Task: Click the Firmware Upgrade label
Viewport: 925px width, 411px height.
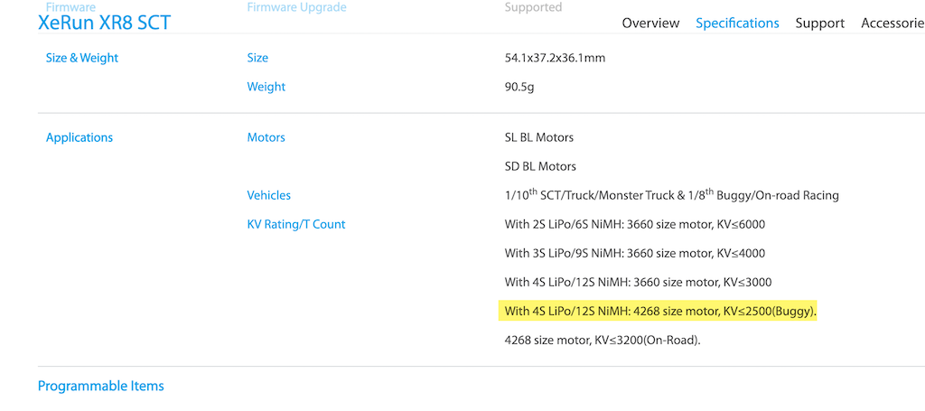Action: click(x=296, y=7)
